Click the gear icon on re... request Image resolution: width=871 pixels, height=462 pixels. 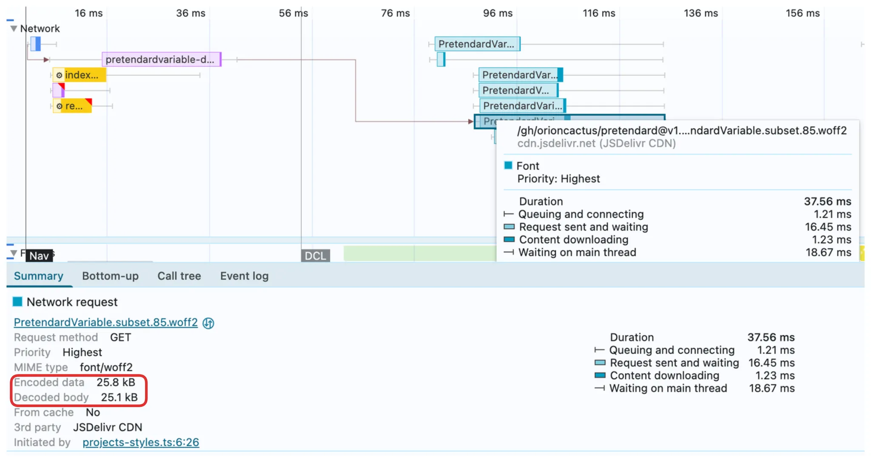click(x=59, y=106)
